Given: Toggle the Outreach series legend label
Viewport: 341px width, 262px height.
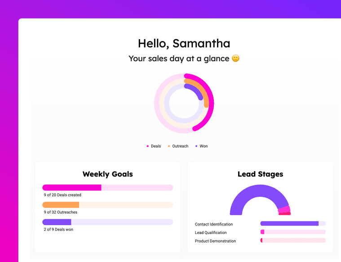Looking at the screenshot, I should [x=180, y=146].
